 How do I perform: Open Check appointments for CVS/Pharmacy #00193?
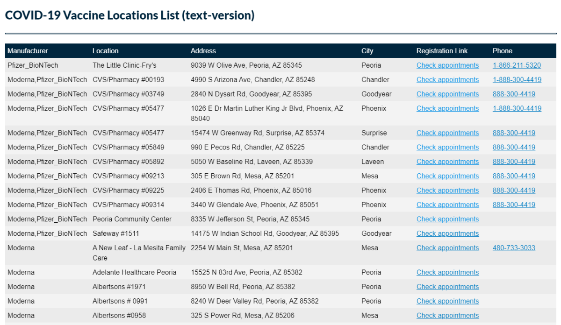tap(447, 80)
